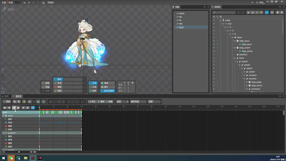Image resolution: width=286 pixels, height=161 pixels.
Task: Click the tree panel paste icon
Action: tap(282, 12)
